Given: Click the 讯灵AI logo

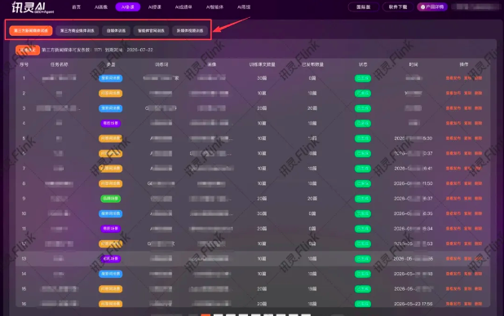Looking at the screenshot, I should (33, 7).
